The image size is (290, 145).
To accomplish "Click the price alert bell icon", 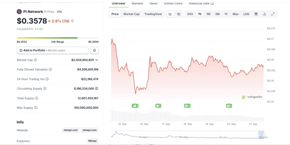I will [94, 50].
